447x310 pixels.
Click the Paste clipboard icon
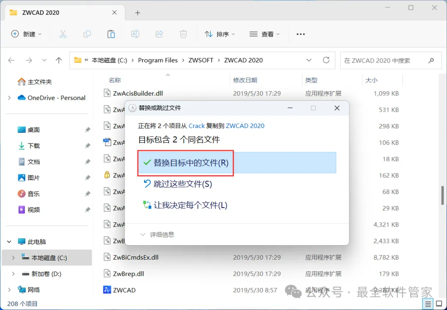(111, 34)
